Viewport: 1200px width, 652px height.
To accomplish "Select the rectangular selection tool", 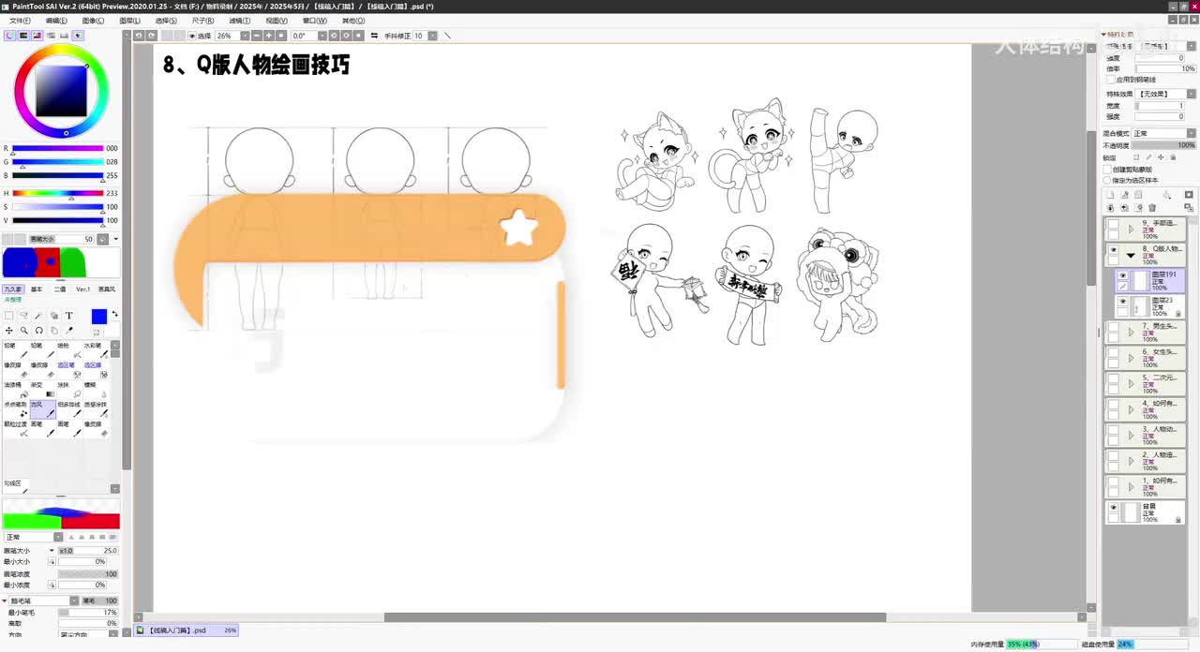I will pyautogui.click(x=8, y=316).
